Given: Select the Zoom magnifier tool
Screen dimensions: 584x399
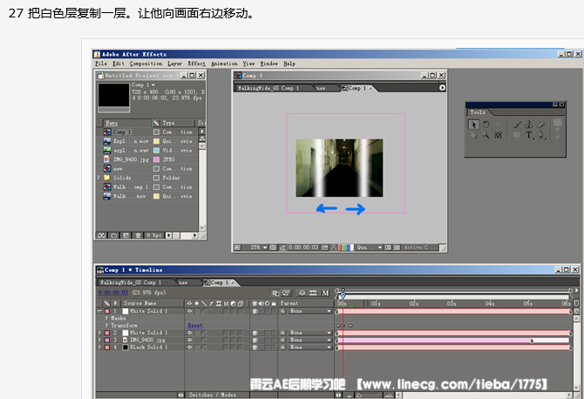Looking at the screenshot, I should point(486,135).
